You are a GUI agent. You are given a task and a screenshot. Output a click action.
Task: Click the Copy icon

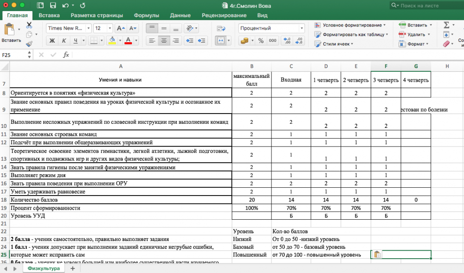[29, 35]
